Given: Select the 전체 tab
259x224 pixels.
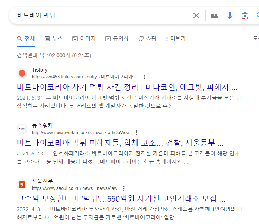Looking at the screenshot, I should pos(26,39).
